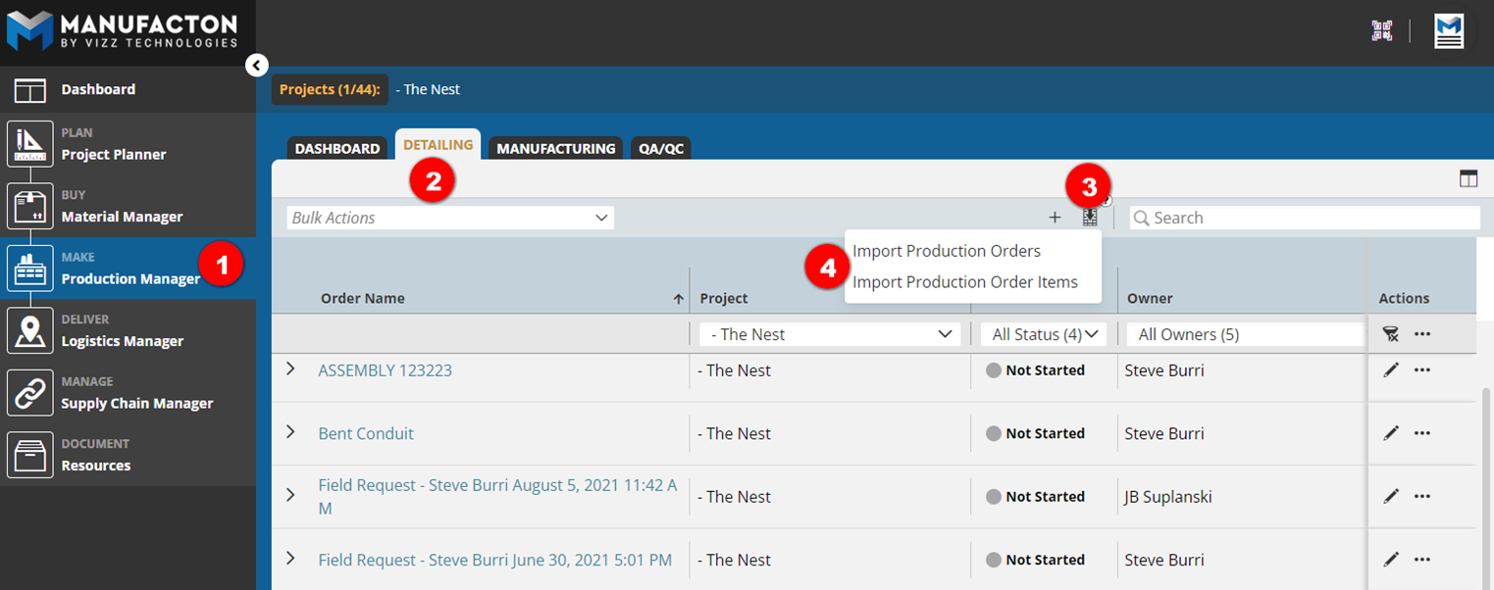1494x590 pixels.
Task: Collapse the left sidebar with arrow toggle
Action: pos(256,66)
